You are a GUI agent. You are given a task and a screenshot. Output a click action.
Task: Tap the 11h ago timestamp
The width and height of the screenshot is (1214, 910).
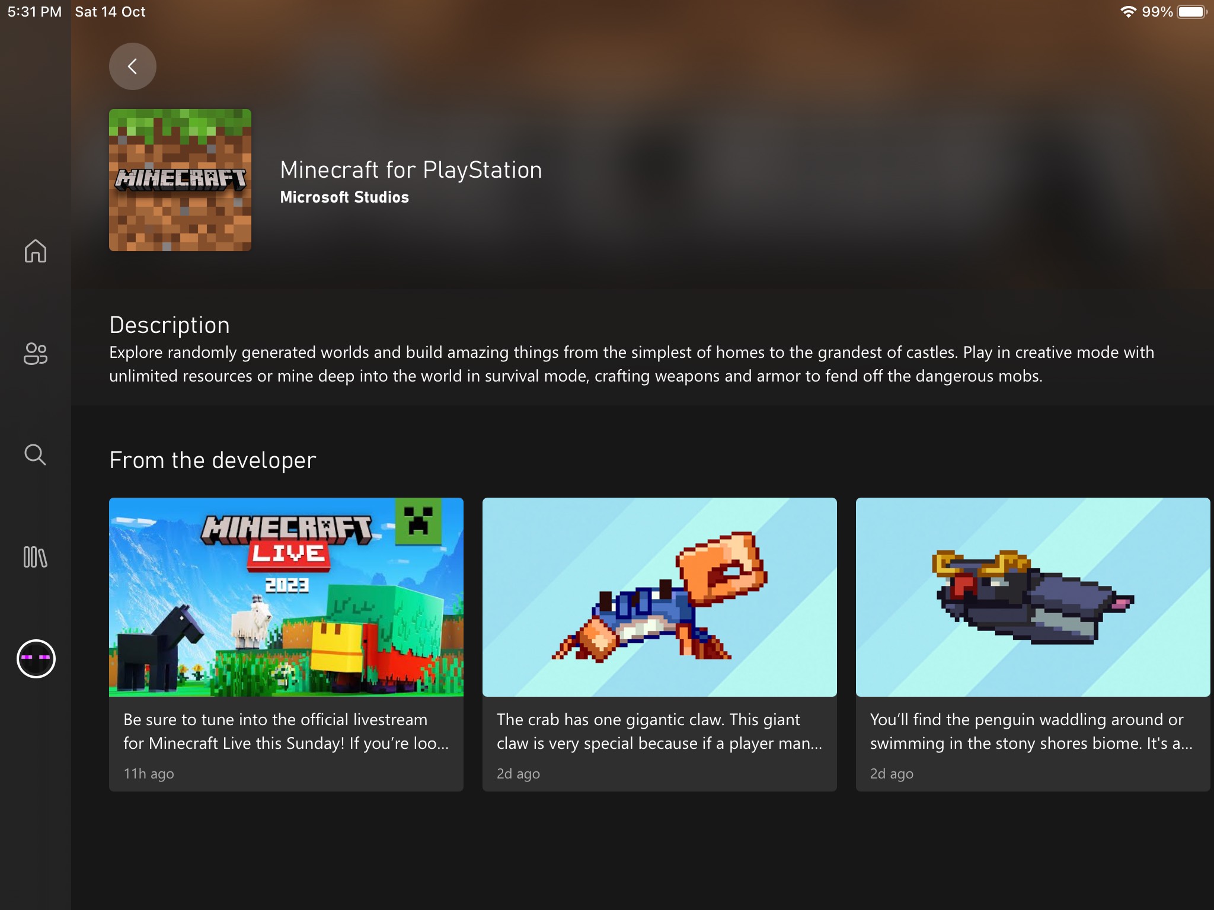click(x=149, y=774)
